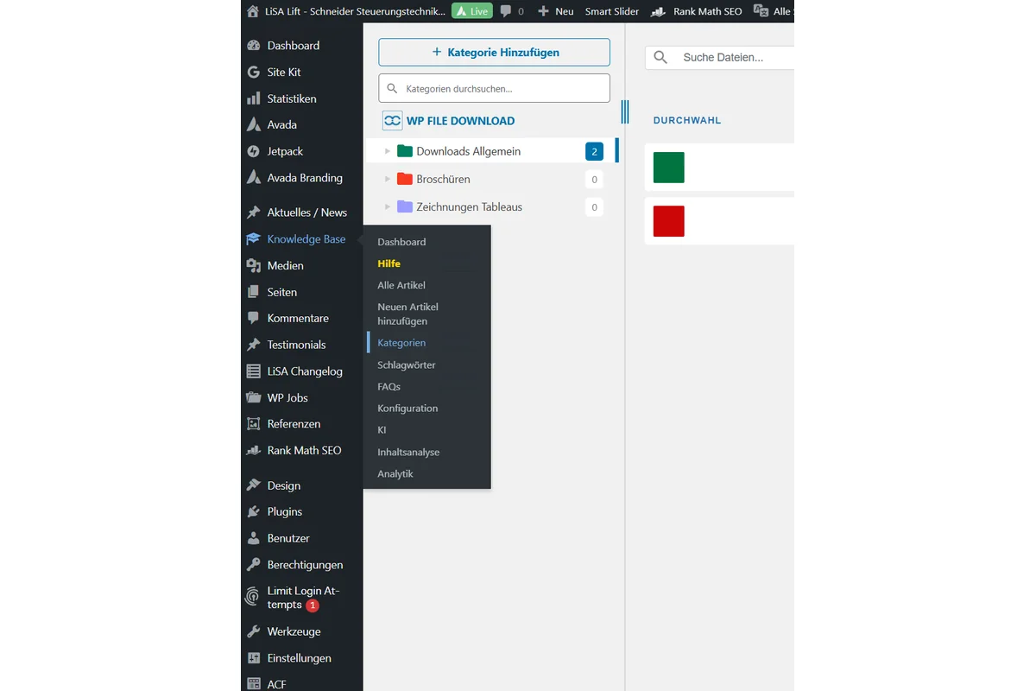Screen dimensions: 1036x691
Task: Open the Medien library icon
Action: point(254,265)
